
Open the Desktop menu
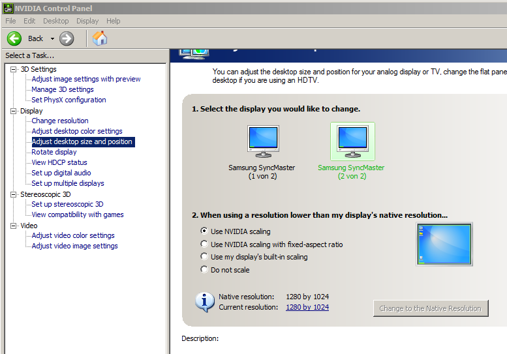click(x=56, y=21)
